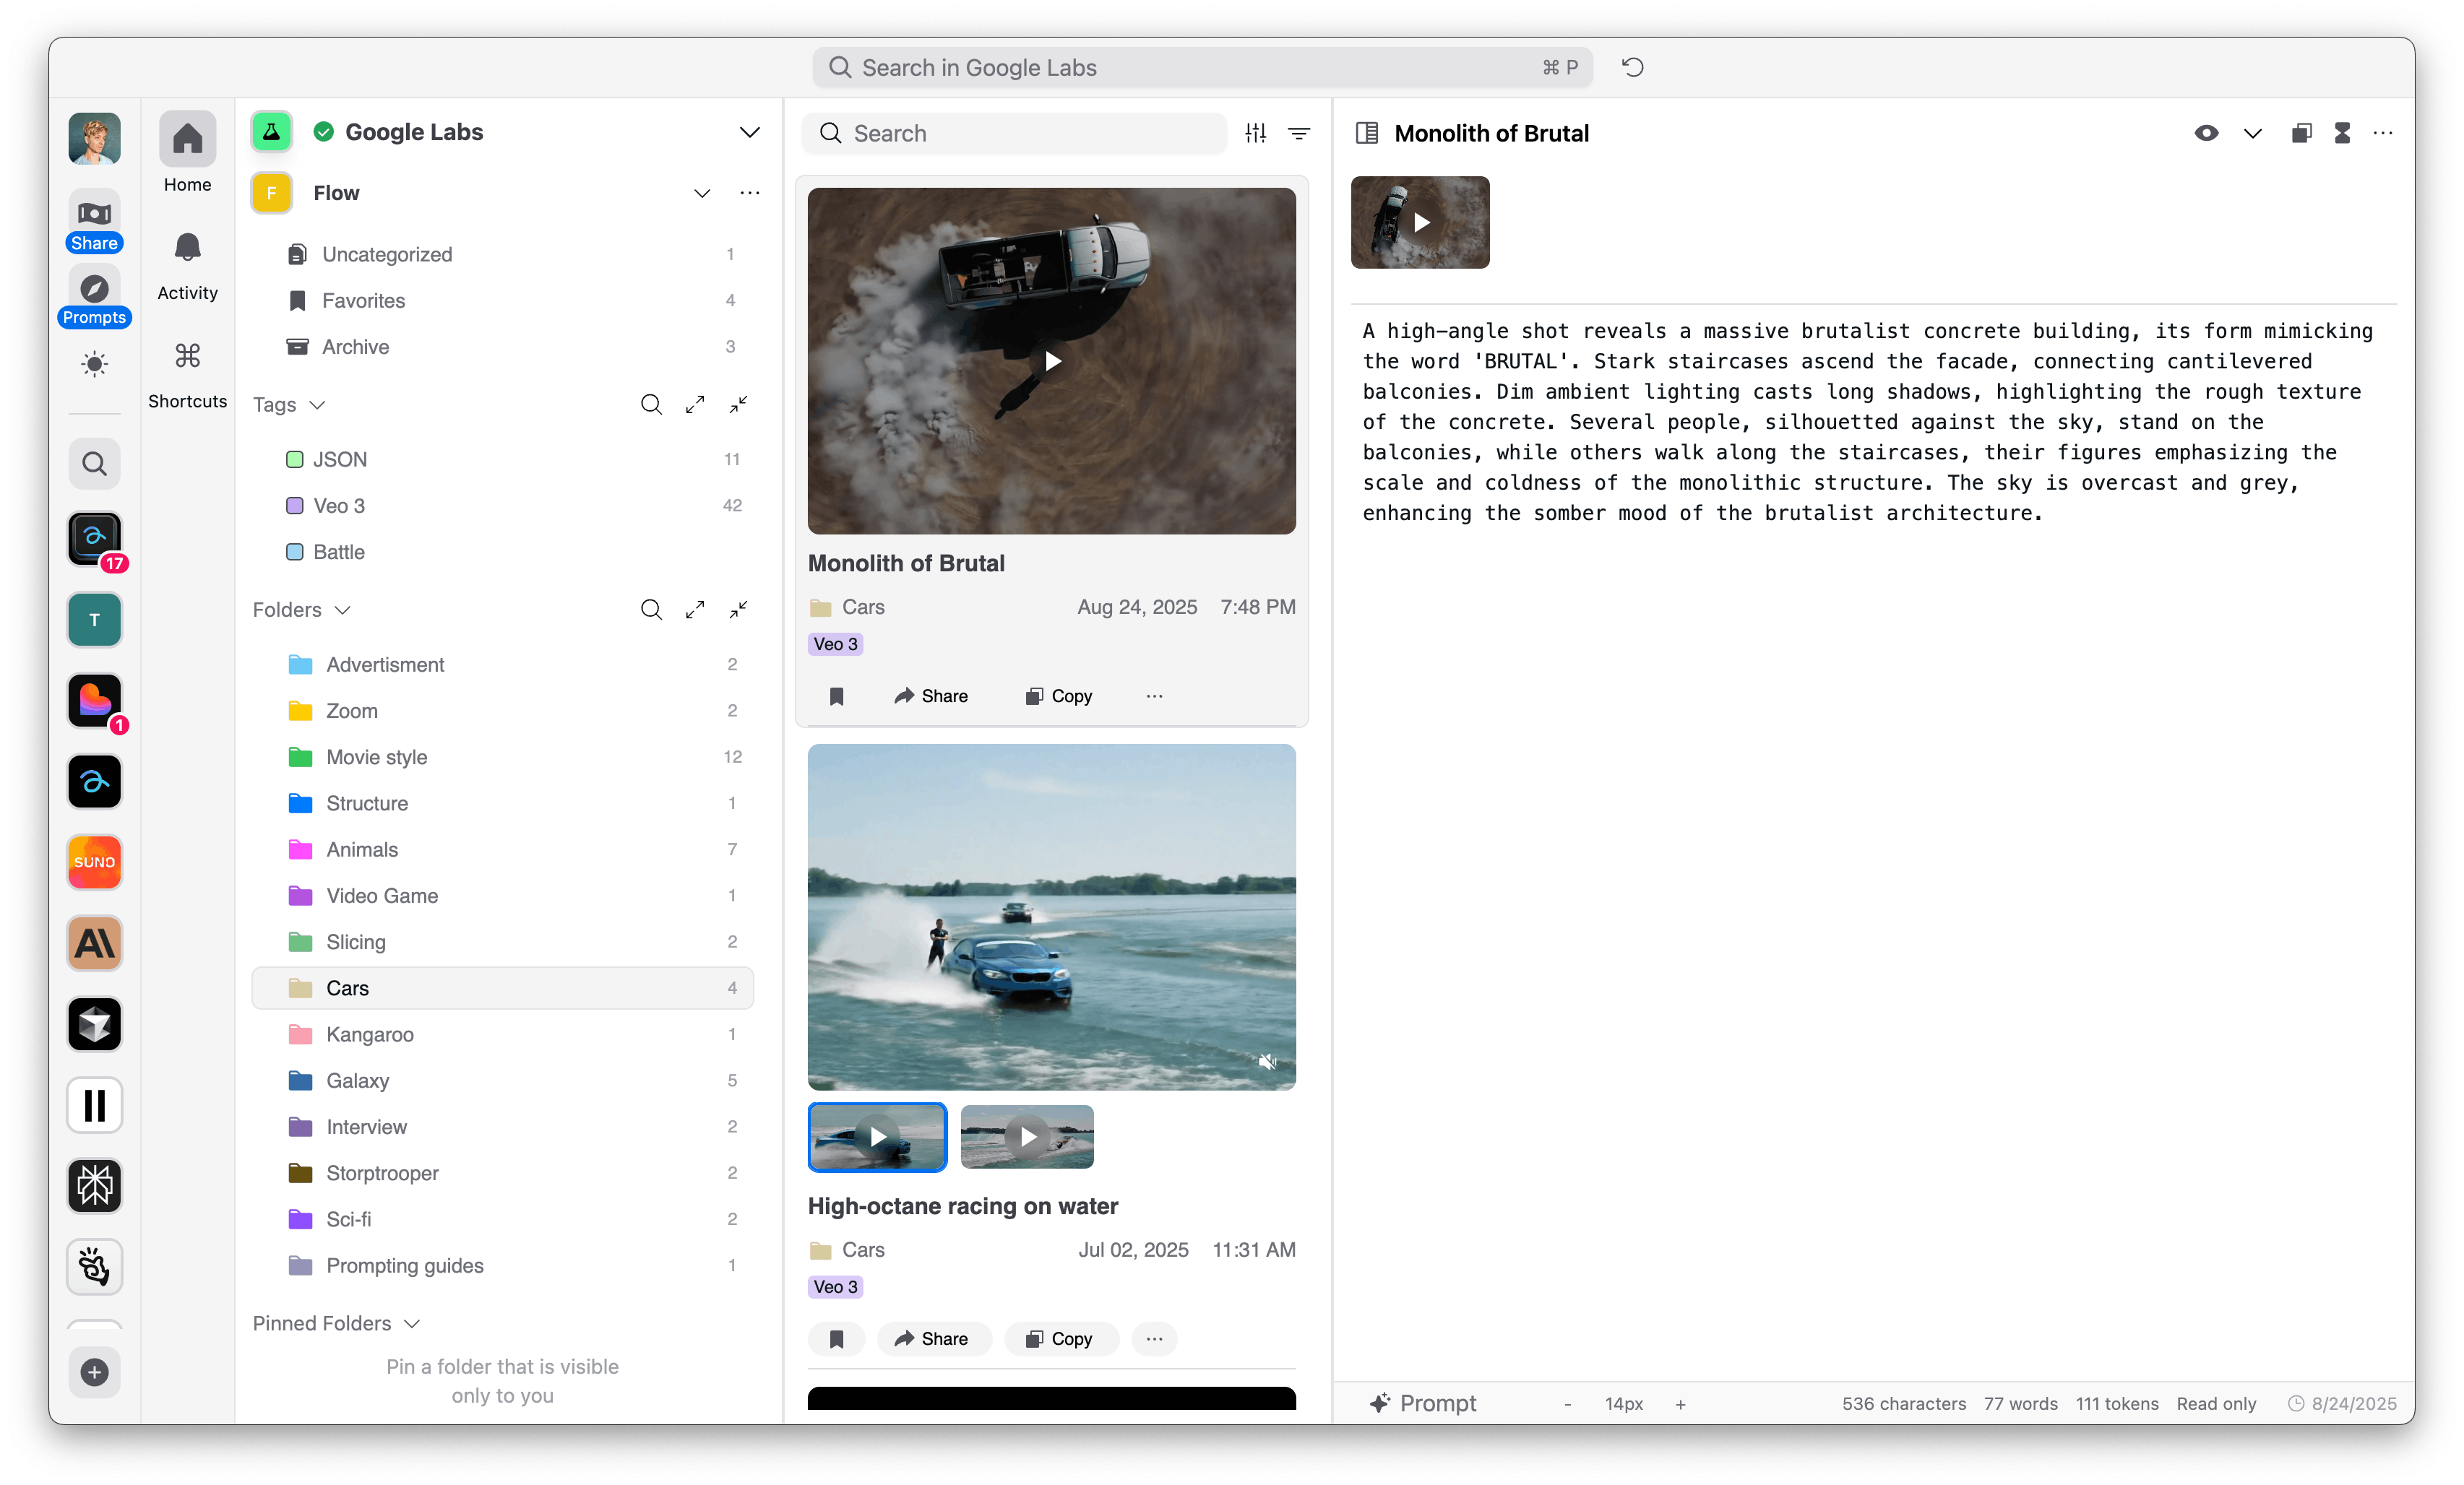Image resolution: width=2464 pixels, height=1485 pixels.
Task: Click the sort lines icon in prompt list
Action: tap(1299, 133)
